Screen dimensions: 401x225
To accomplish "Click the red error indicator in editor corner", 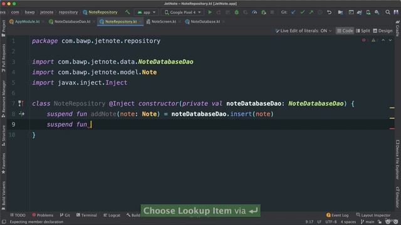I will coord(364,40).
